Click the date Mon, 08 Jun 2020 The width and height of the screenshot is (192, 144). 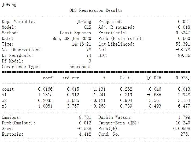72,38
